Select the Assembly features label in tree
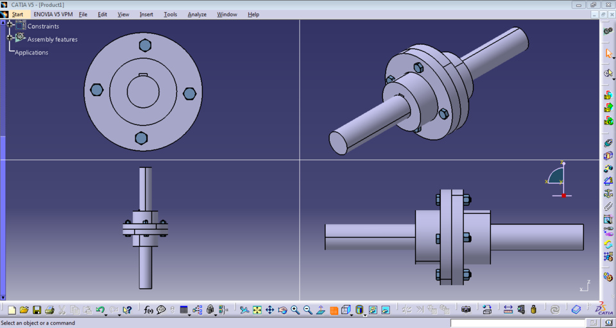 [x=52, y=39]
